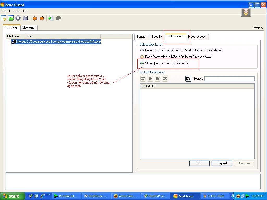Click the Exclude List column header
This screenshot has height=200, width=267.
click(197, 86)
